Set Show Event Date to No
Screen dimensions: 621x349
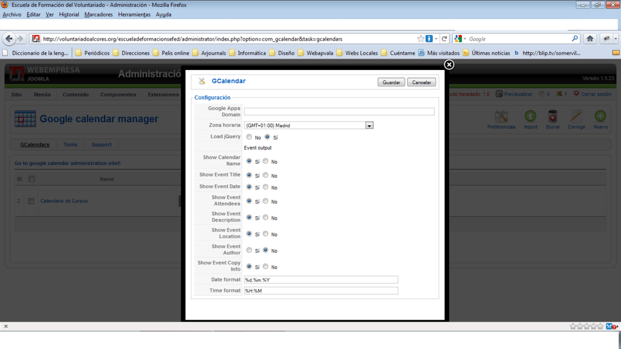tap(265, 187)
